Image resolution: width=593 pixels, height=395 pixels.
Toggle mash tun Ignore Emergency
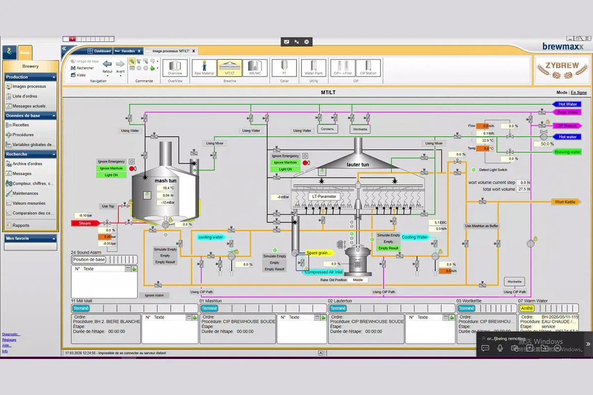pyautogui.click(x=112, y=161)
